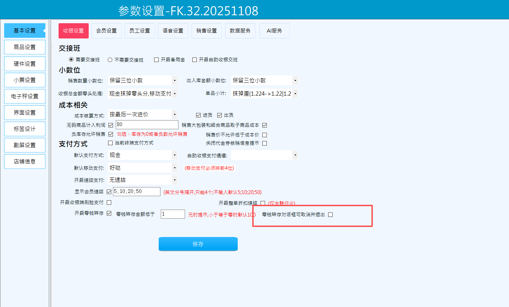
Task: Go to 硬件设置 in sidebar
Action: pos(25,64)
